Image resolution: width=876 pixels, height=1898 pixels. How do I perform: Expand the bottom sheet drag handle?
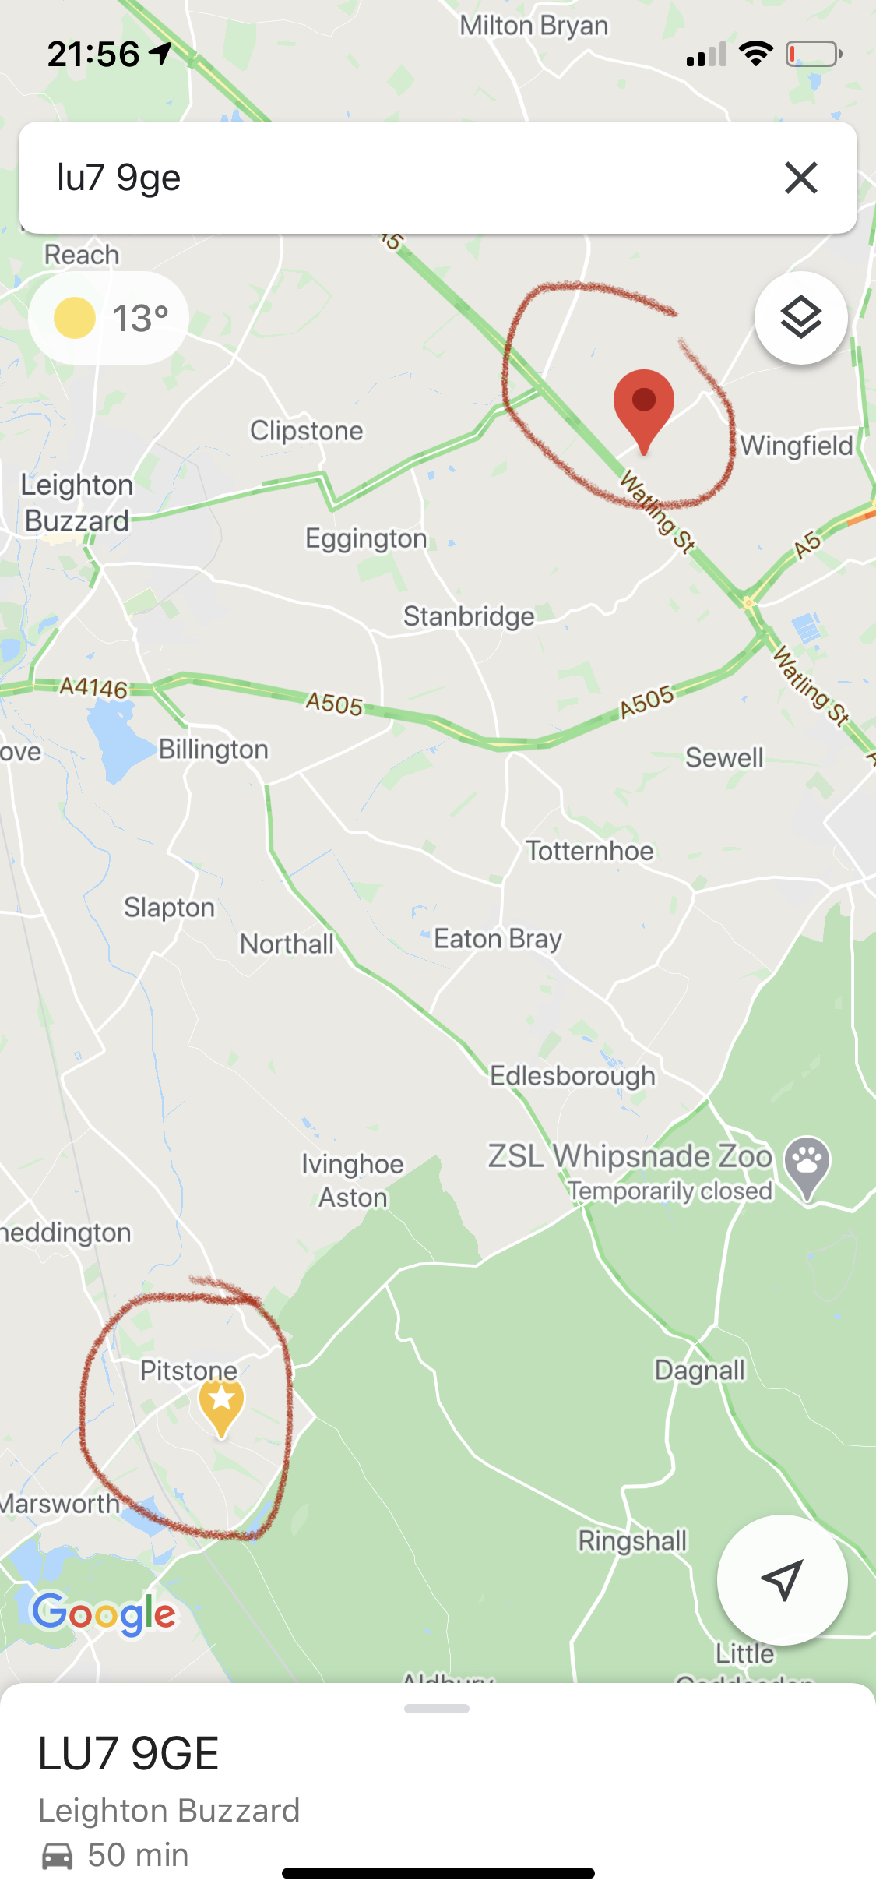(x=437, y=1709)
